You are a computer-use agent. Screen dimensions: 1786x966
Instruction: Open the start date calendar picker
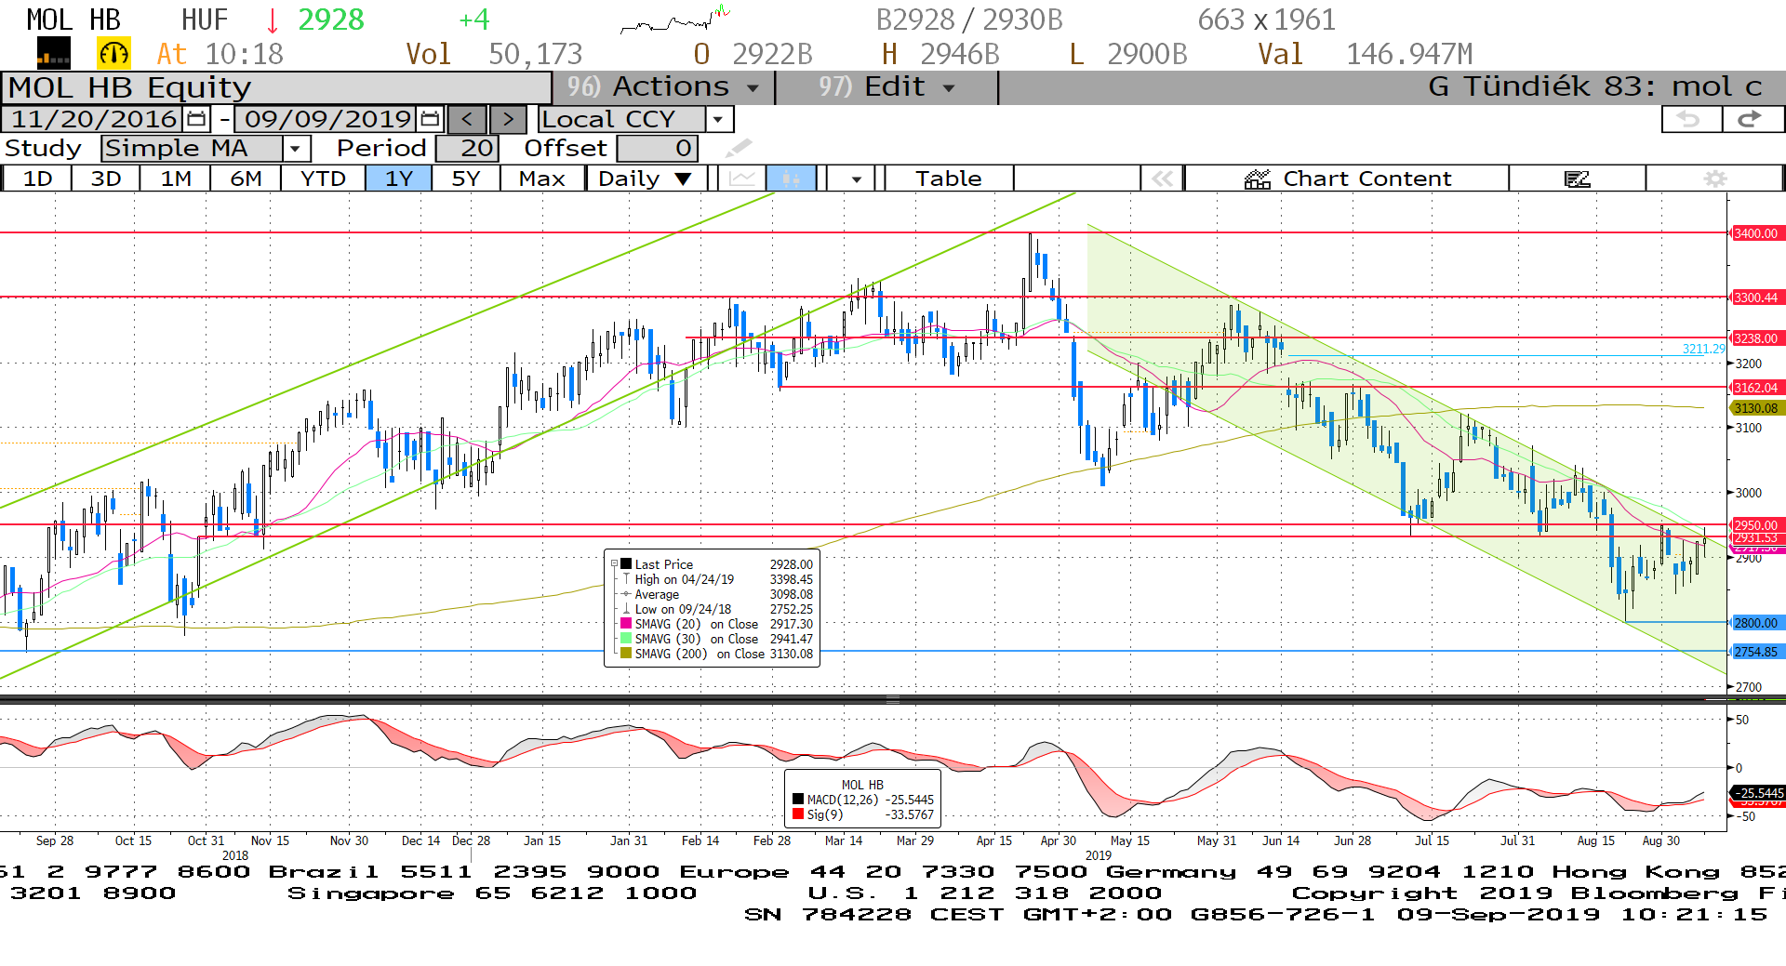pos(196,119)
